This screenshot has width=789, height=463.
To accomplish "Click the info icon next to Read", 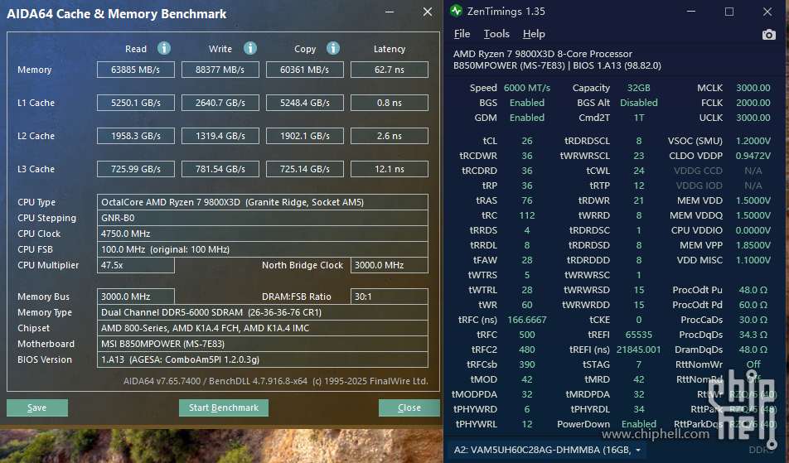I will coord(164,49).
